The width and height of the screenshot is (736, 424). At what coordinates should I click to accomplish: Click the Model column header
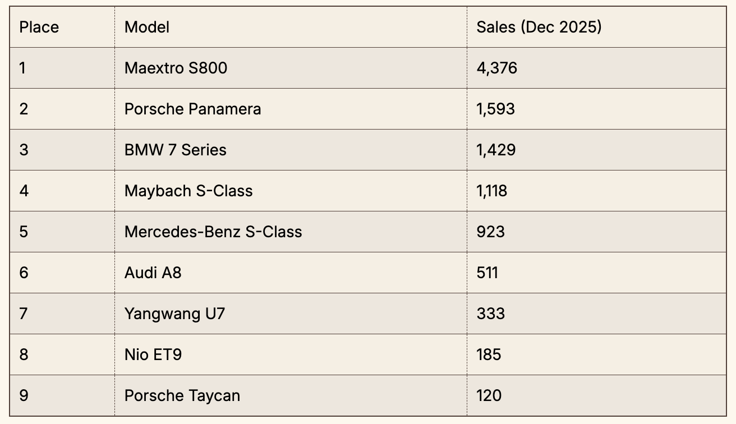(x=147, y=27)
